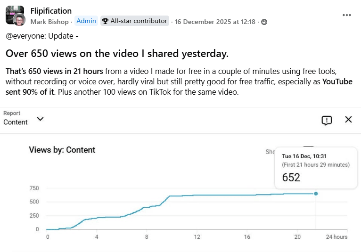Click Mark Bishop's small profile picture
The width and height of the screenshot is (361, 252).
pos(19,20)
